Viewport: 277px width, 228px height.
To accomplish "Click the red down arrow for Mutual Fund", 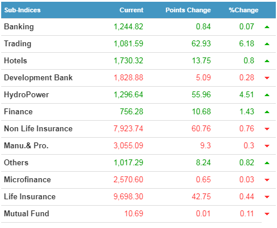I will click(x=267, y=214).
